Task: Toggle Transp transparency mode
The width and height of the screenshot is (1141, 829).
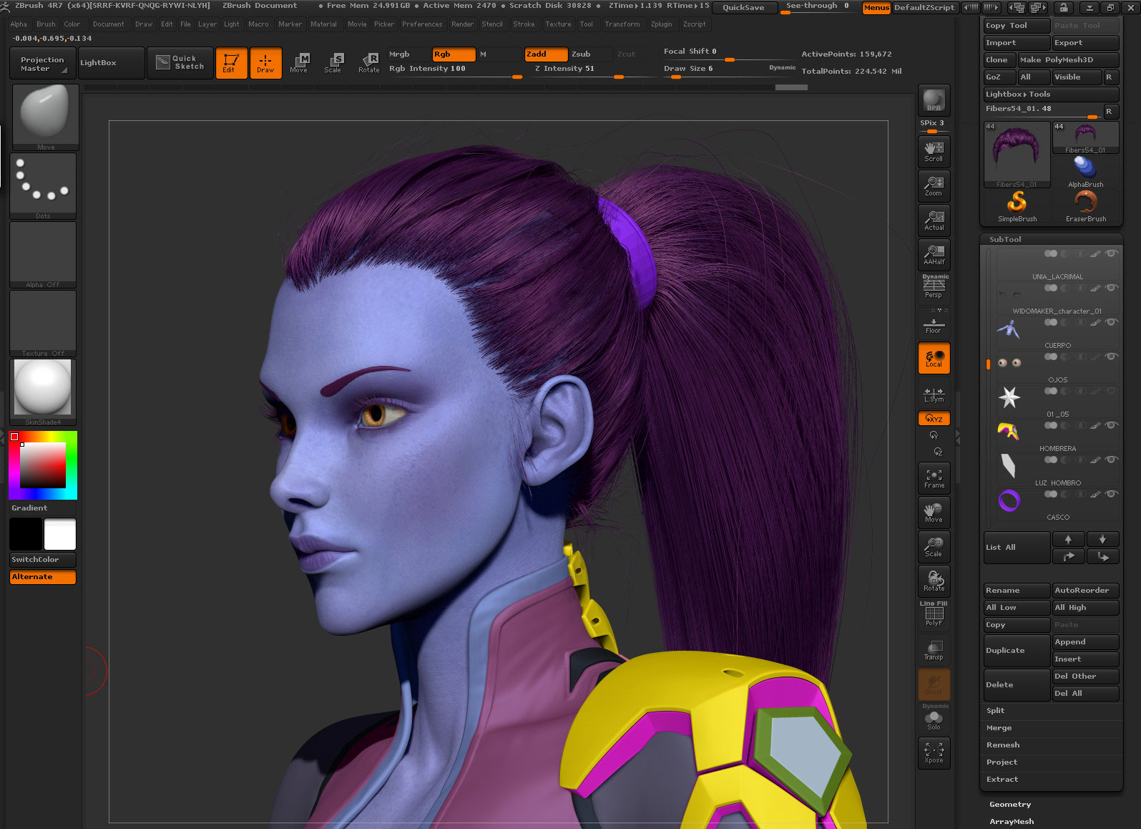Action: pyautogui.click(x=934, y=650)
